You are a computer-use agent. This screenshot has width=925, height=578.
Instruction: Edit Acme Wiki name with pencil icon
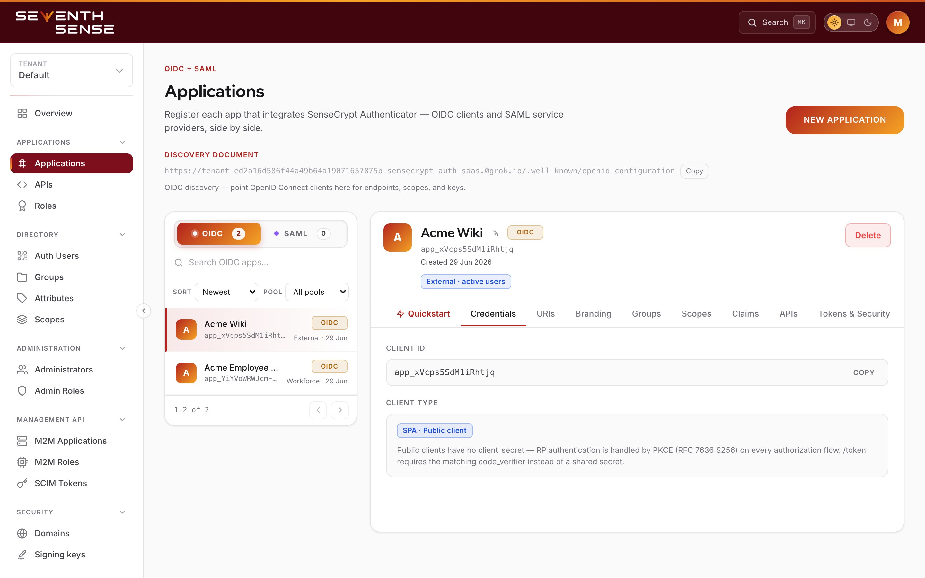tap(495, 233)
